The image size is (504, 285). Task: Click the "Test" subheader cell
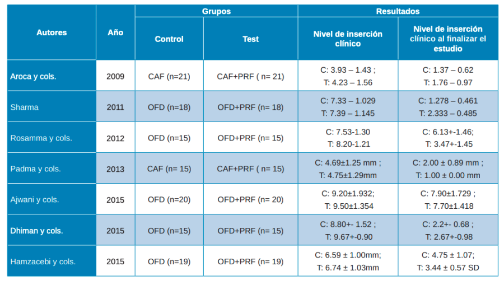click(250, 39)
